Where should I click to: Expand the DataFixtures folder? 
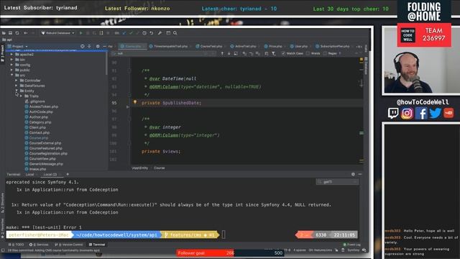click(x=16, y=86)
